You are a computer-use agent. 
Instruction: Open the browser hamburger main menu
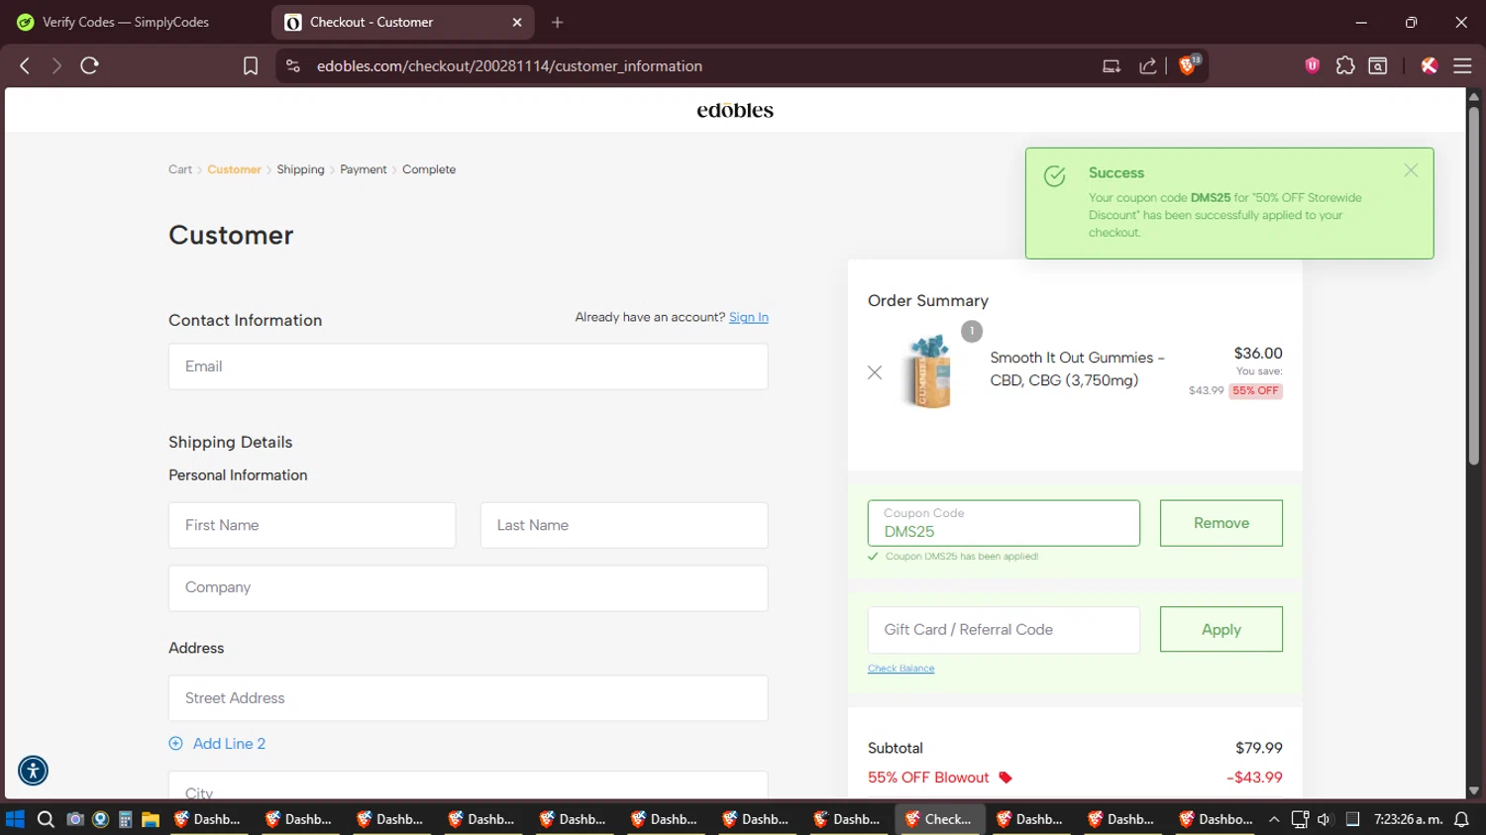point(1462,65)
